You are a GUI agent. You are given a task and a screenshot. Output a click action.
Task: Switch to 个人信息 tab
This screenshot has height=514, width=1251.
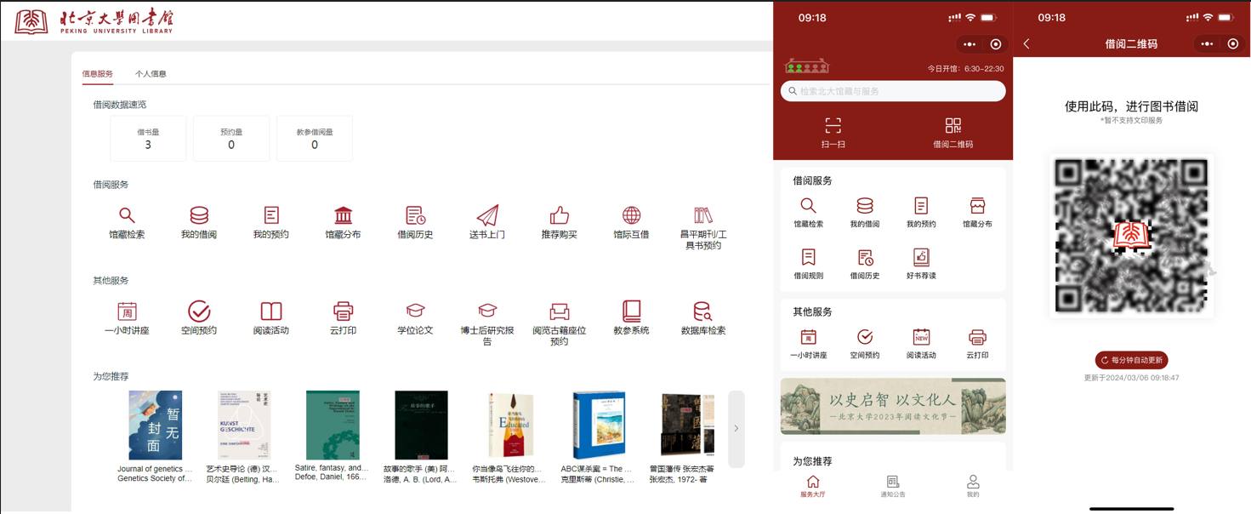point(151,74)
